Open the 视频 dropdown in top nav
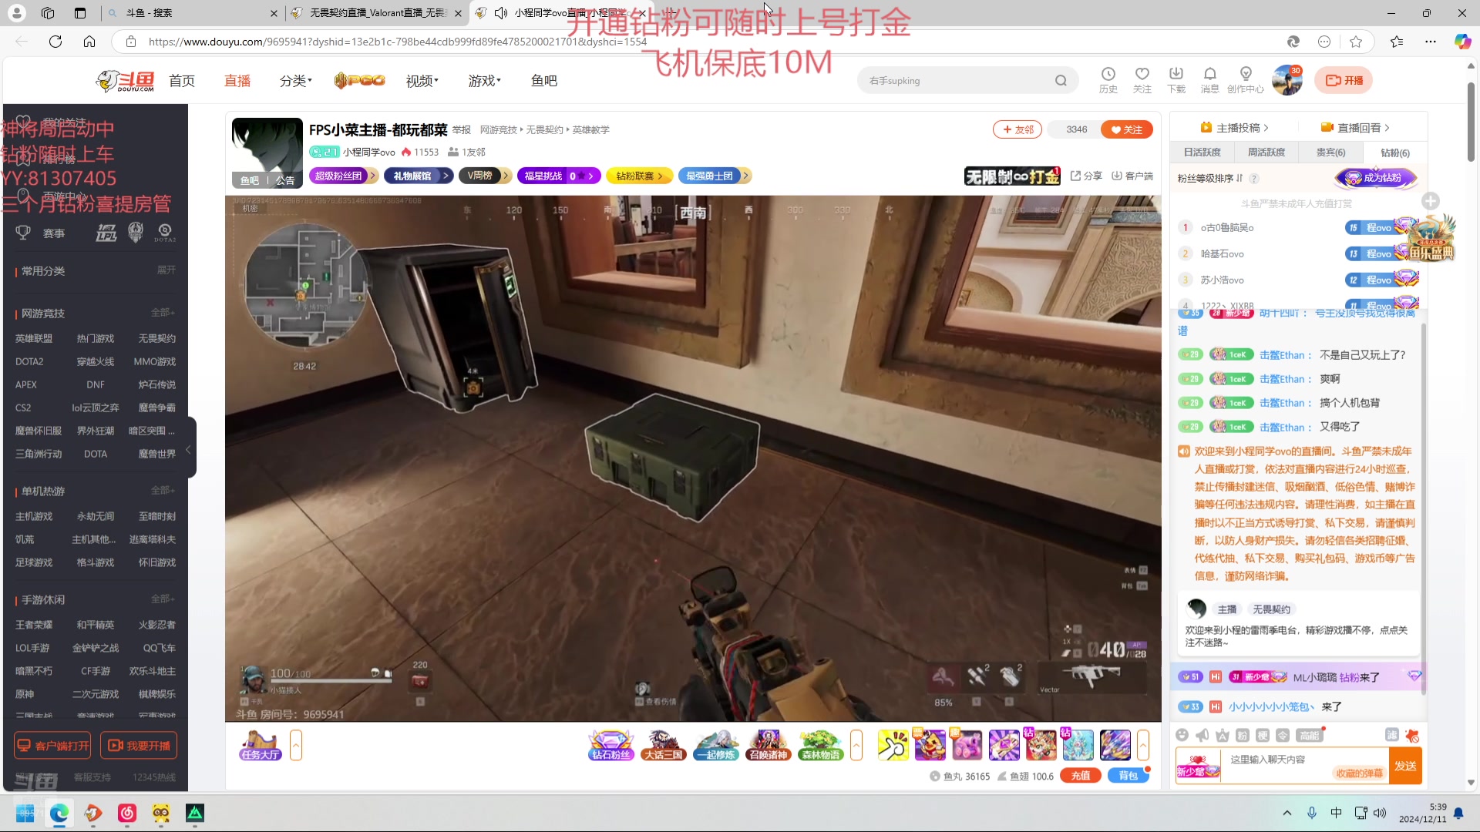The image size is (1480, 832). click(422, 81)
